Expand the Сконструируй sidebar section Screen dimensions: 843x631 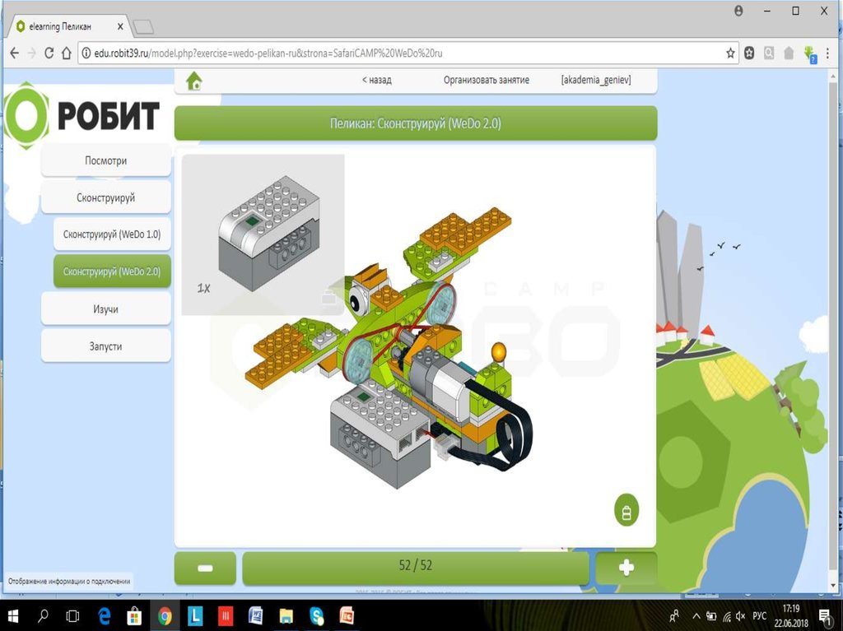[x=106, y=198]
